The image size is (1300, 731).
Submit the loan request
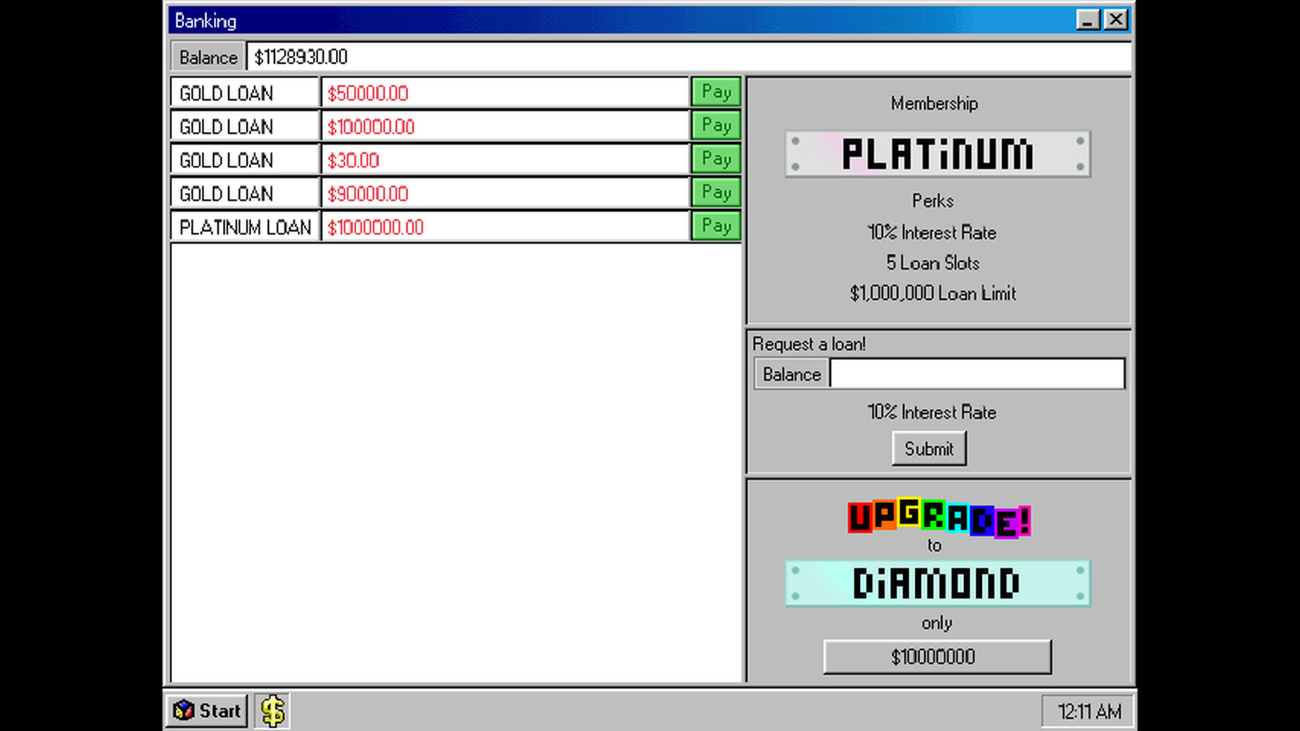(x=928, y=448)
